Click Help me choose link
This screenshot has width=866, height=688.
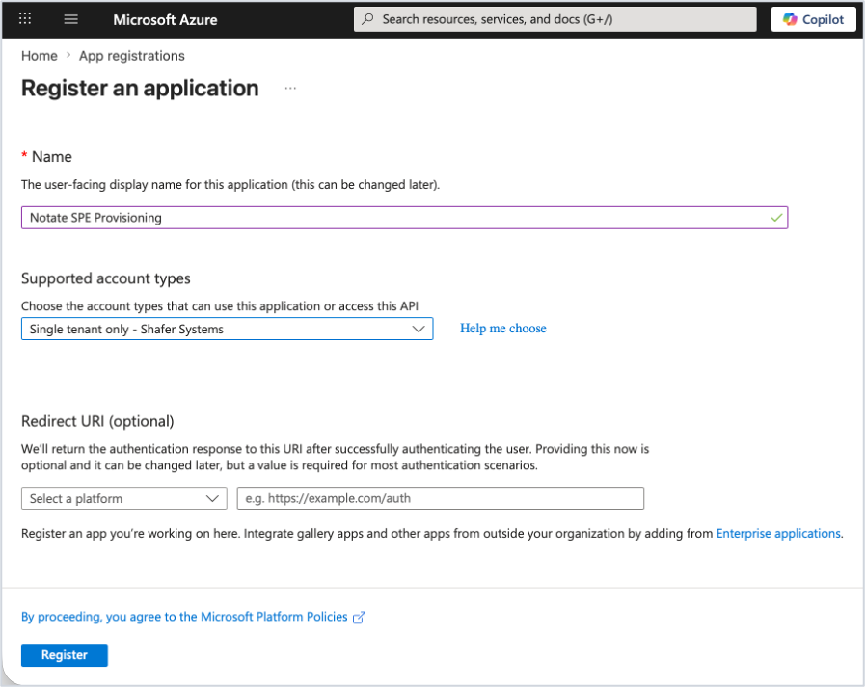[x=503, y=329]
